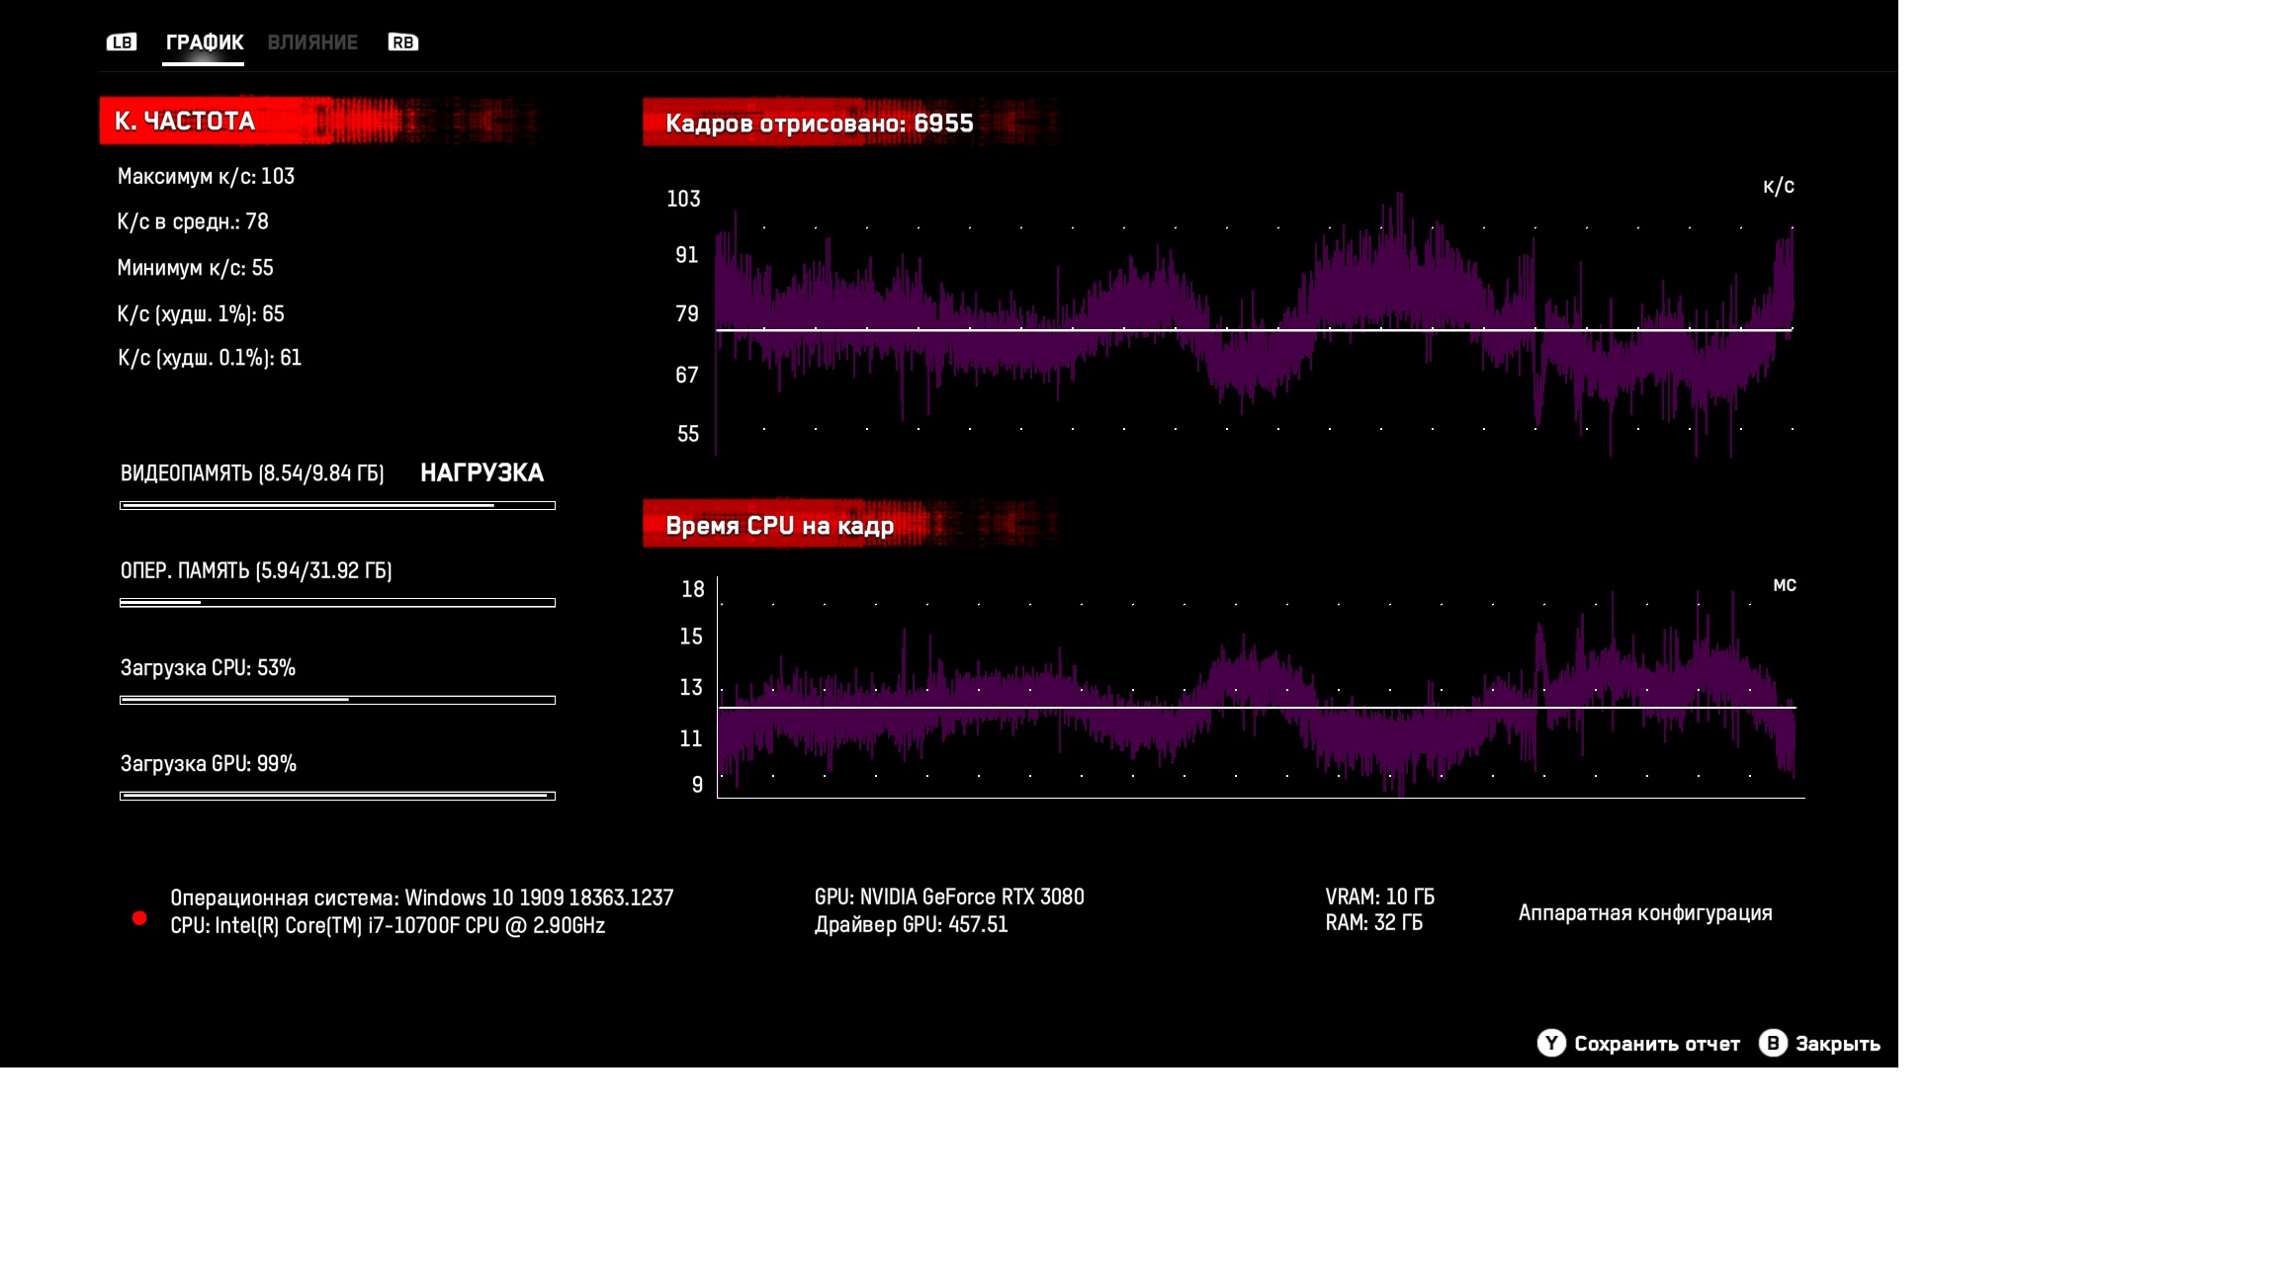Viewport: 2278px width, 1281px height.
Task: Click the frame rate graph average line
Action: pos(1254,330)
